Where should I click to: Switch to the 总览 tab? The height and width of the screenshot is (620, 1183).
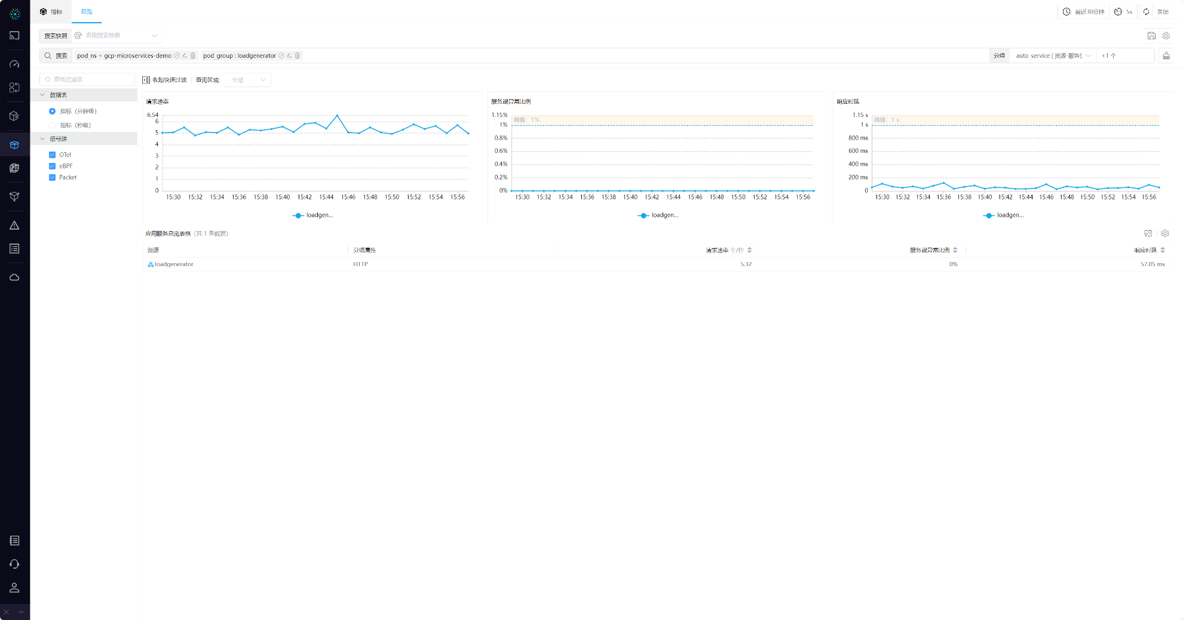click(87, 12)
